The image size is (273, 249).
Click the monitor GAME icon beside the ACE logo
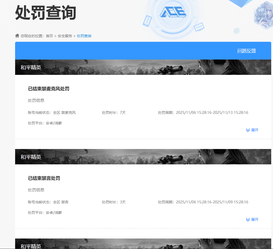pos(199,27)
